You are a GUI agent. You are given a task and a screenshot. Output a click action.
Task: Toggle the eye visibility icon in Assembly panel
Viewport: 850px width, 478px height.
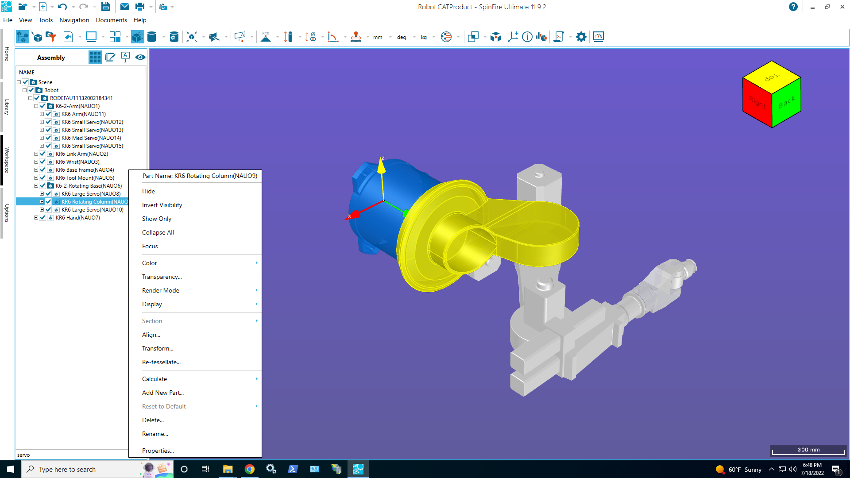point(140,57)
